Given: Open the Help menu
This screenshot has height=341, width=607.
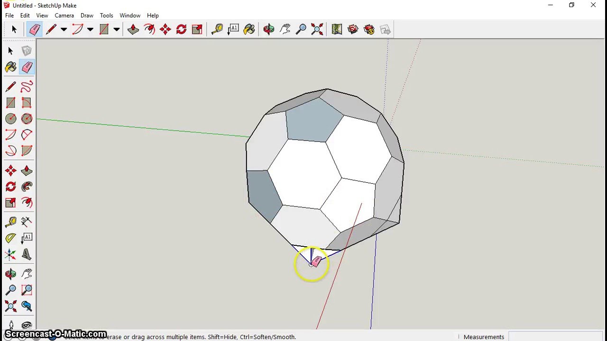Looking at the screenshot, I should [x=153, y=15].
